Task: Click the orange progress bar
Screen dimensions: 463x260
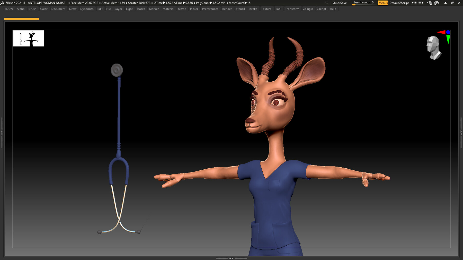Action: coord(22,19)
